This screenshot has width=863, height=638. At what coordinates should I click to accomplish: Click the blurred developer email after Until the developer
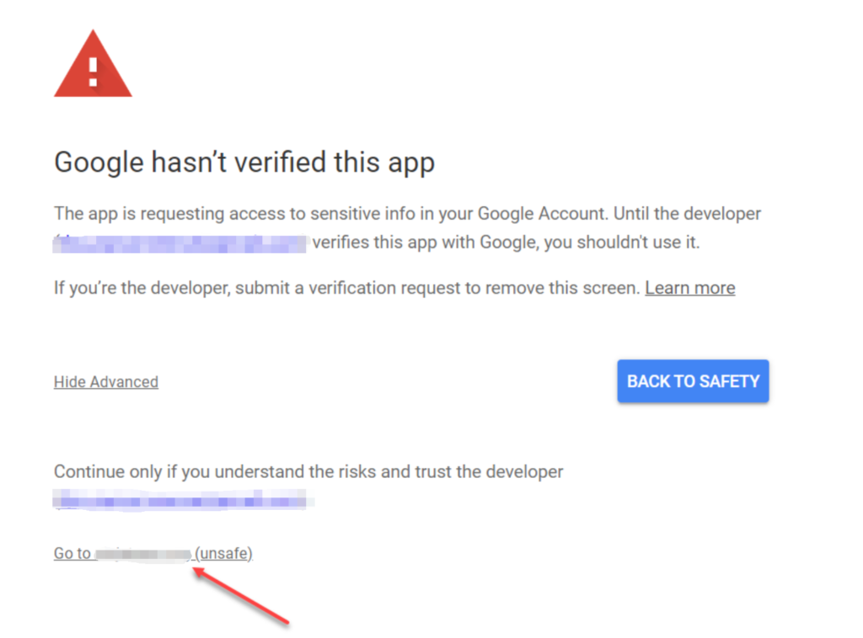click(x=180, y=243)
